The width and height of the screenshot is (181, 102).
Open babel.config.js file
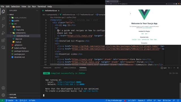pos(20,48)
